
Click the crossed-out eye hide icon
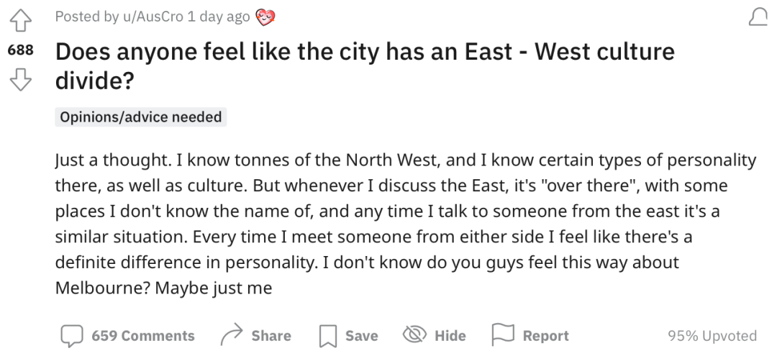tap(414, 334)
